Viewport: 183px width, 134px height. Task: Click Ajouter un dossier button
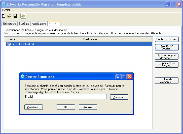pyautogui.click(x=167, y=47)
